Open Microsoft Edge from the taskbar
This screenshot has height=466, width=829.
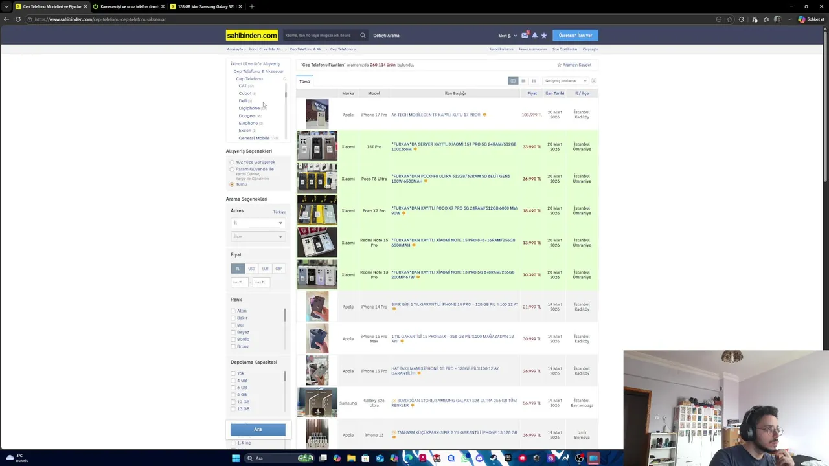point(408,458)
